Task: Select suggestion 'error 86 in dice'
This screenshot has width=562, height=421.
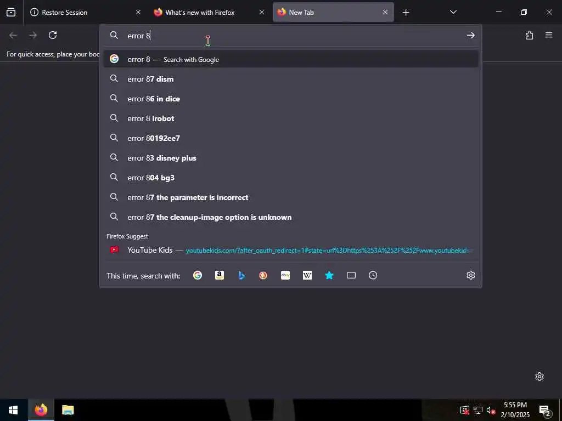Action: (x=291, y=99)
